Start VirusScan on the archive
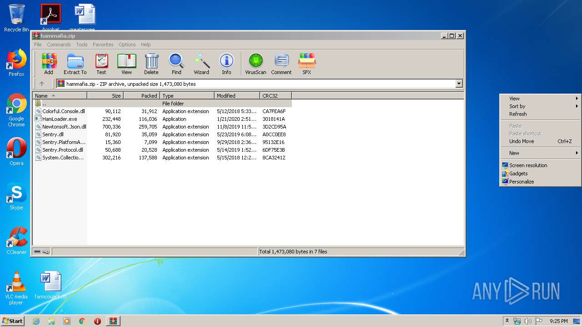The height and width of the screenshot is (327, 582). coord(256,64)
